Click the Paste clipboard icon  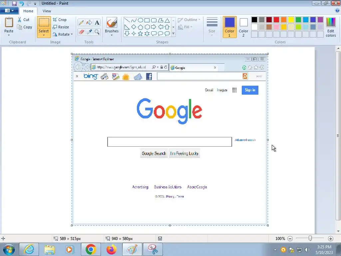pos(9,23)
